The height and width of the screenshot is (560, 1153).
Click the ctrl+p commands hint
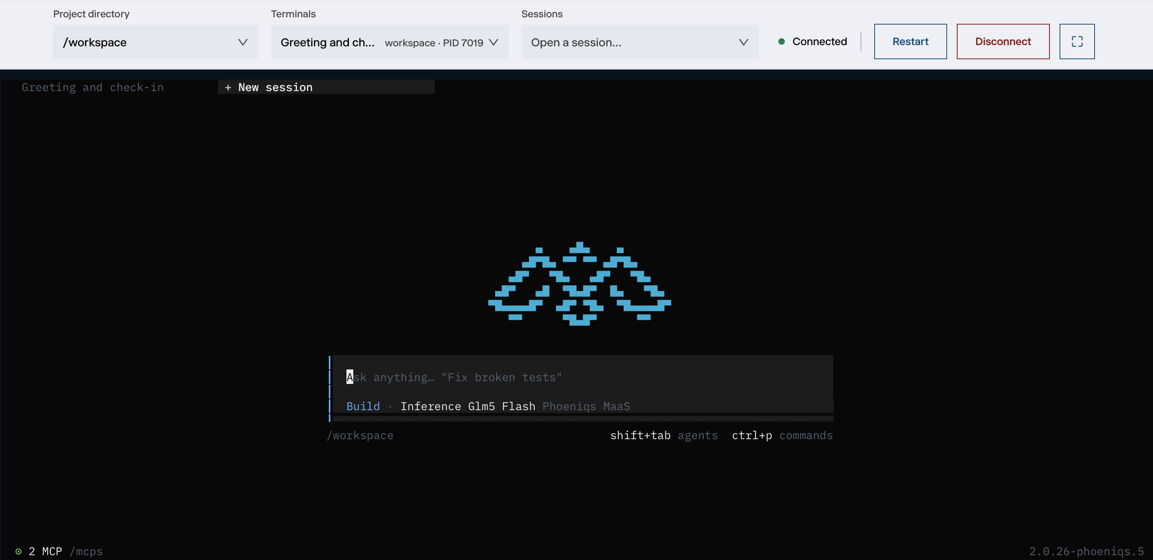782,436
